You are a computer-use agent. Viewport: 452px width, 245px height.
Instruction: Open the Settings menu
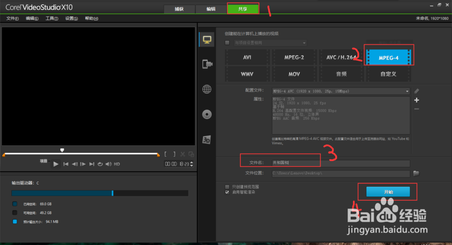pos(71,19)
